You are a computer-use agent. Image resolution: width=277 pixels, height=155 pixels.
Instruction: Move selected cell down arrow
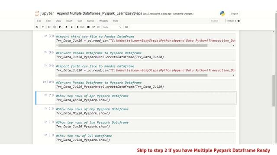pyautogui.click(x=72, y=27)
